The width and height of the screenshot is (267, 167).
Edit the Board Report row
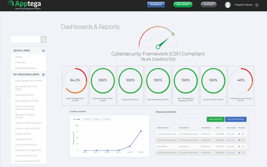tap(239, 147)
